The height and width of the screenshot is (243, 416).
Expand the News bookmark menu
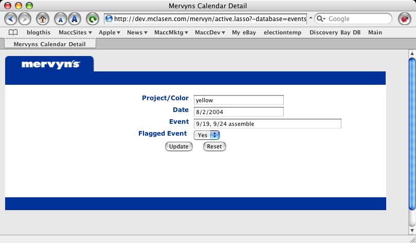tap(137, 32)
